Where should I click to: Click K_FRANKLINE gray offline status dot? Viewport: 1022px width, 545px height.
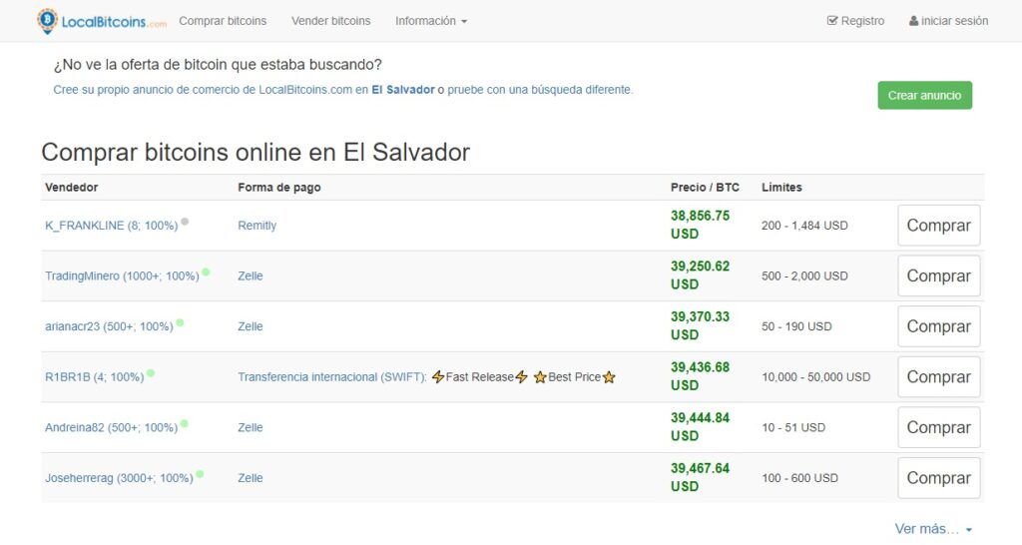click(x=185, y=222)
